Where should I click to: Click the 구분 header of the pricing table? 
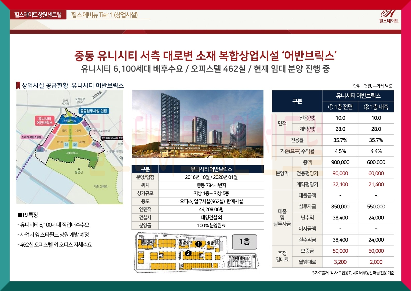click(297, 101)
